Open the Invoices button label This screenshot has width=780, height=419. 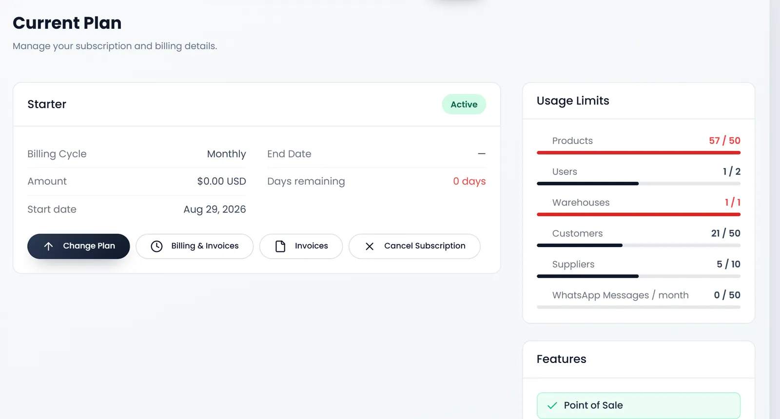tap(312, 246)
